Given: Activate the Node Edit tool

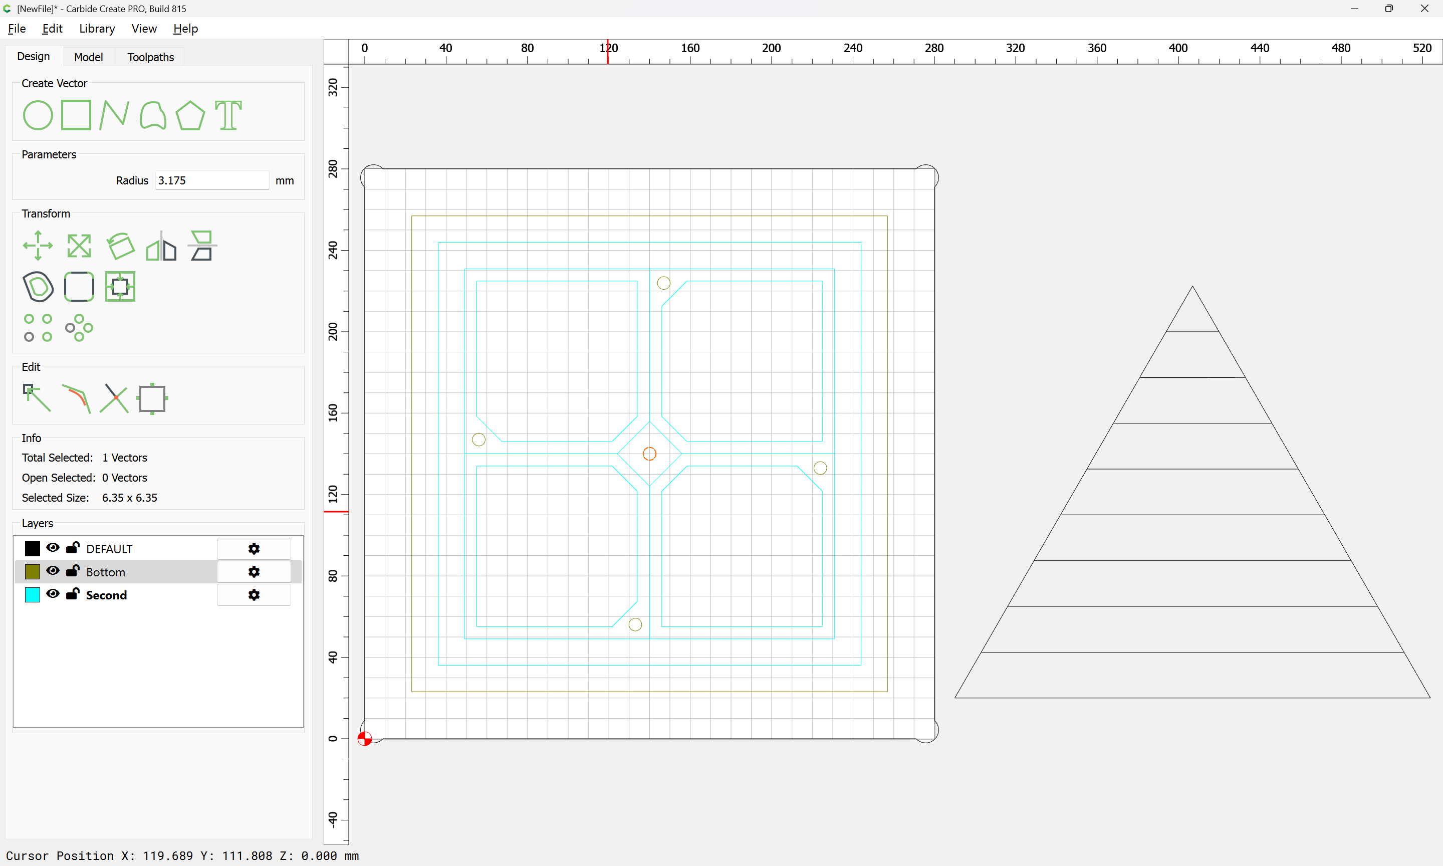Looking at the screenshot, I should click(x=37, y=398).
